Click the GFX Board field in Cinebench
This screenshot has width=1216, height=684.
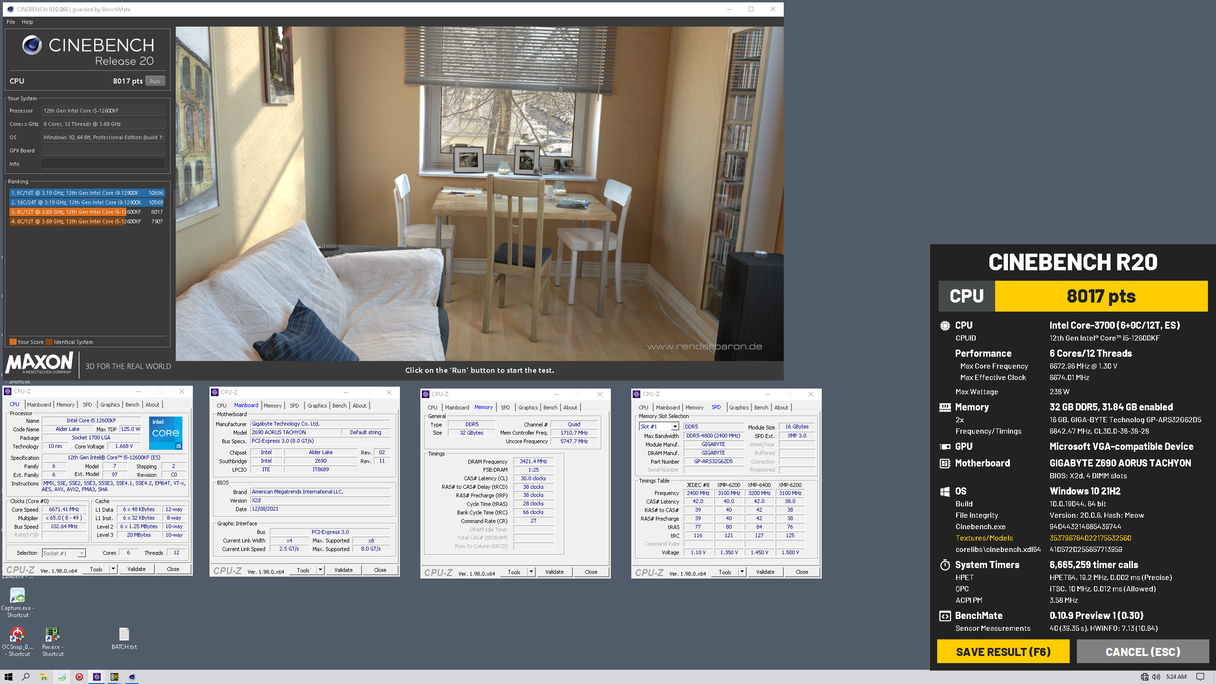(103, 151)
